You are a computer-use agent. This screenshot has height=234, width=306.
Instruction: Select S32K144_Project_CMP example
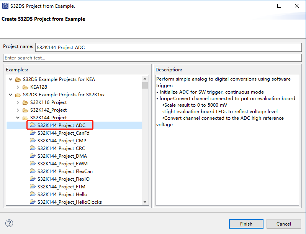click(x=62, y=141)
